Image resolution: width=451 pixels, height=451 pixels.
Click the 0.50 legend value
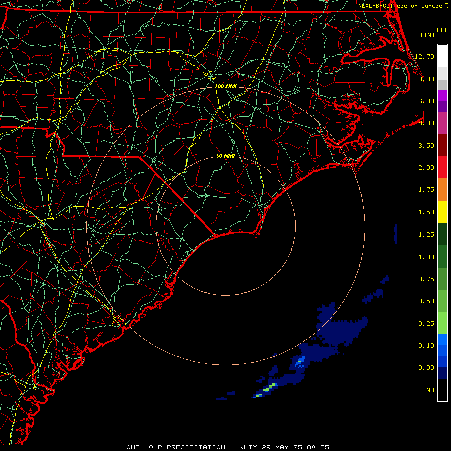point(426,301)
